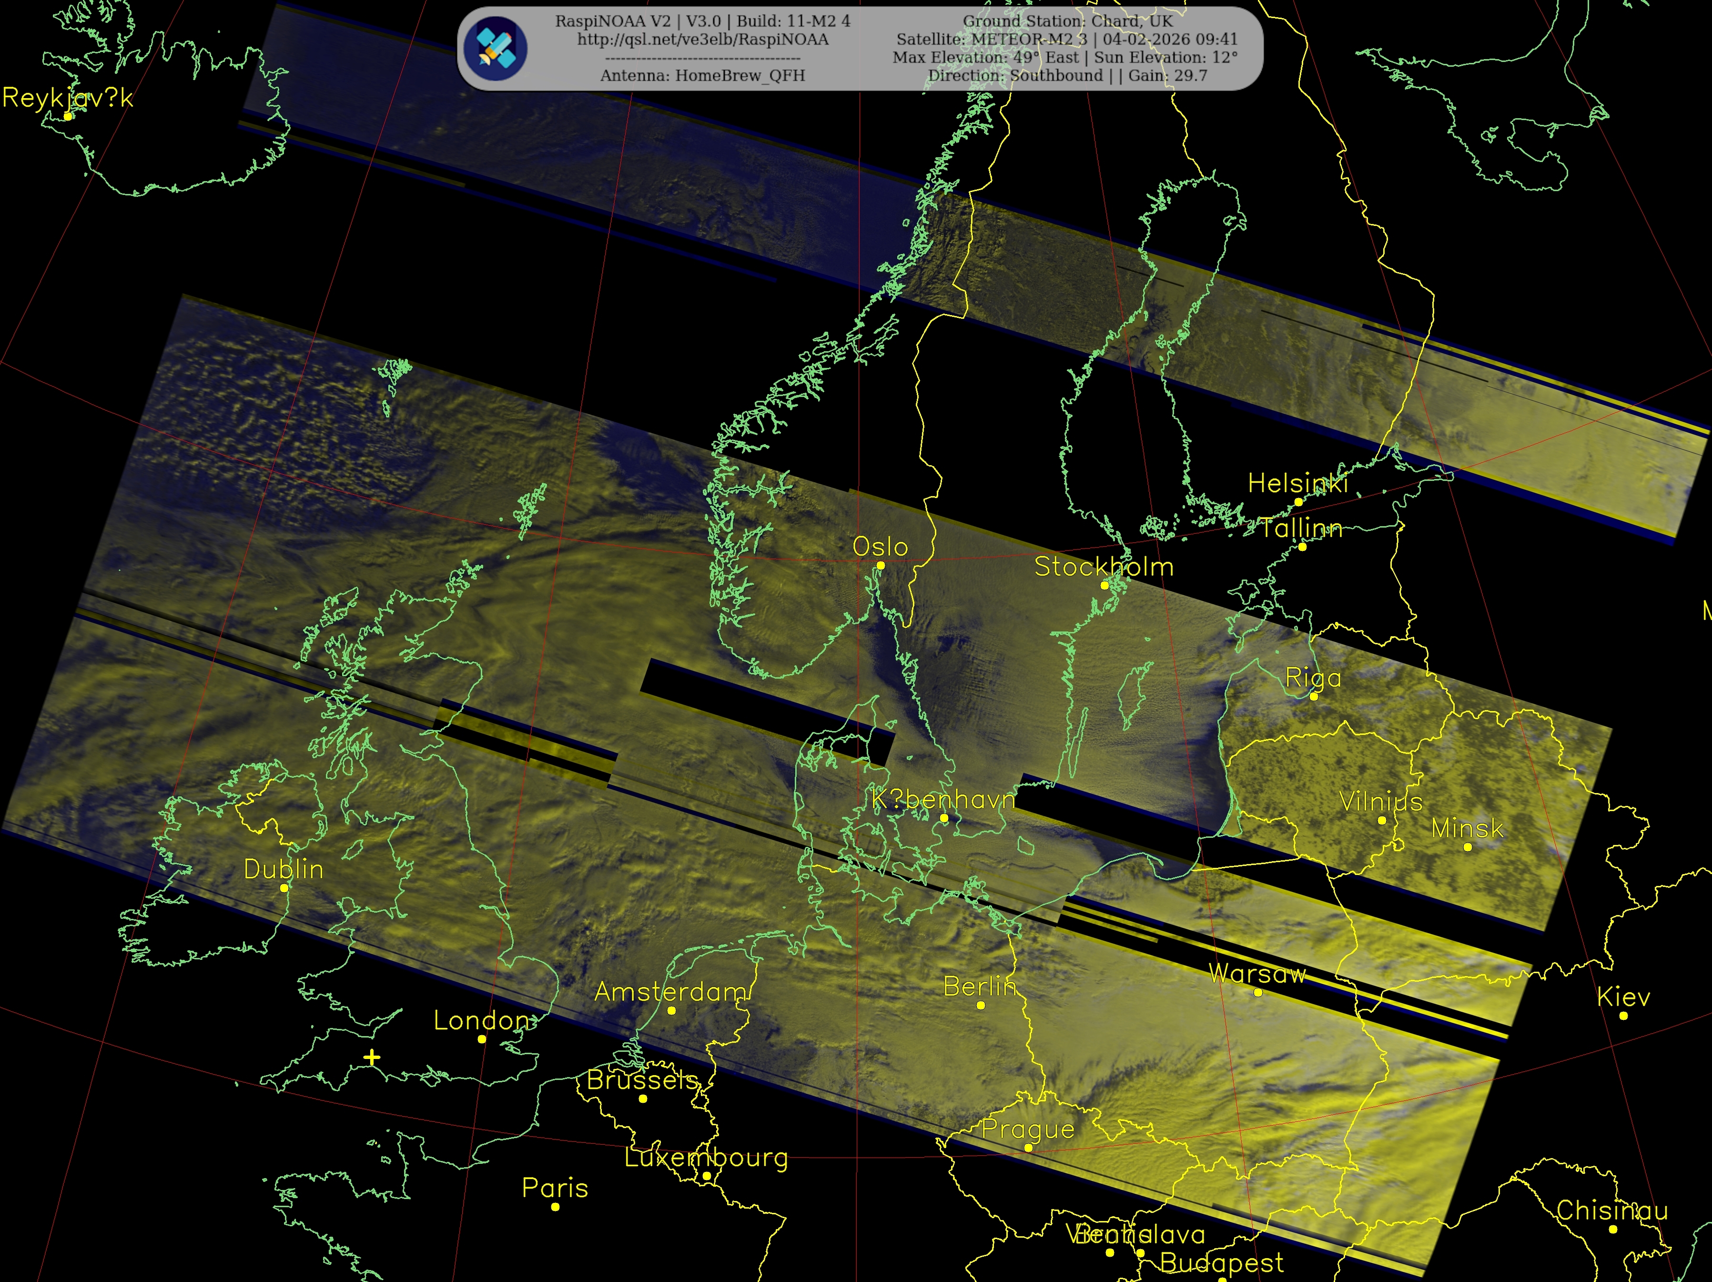
Task: Click the Stockholm city marker dot
Action: click(1104, 586)
